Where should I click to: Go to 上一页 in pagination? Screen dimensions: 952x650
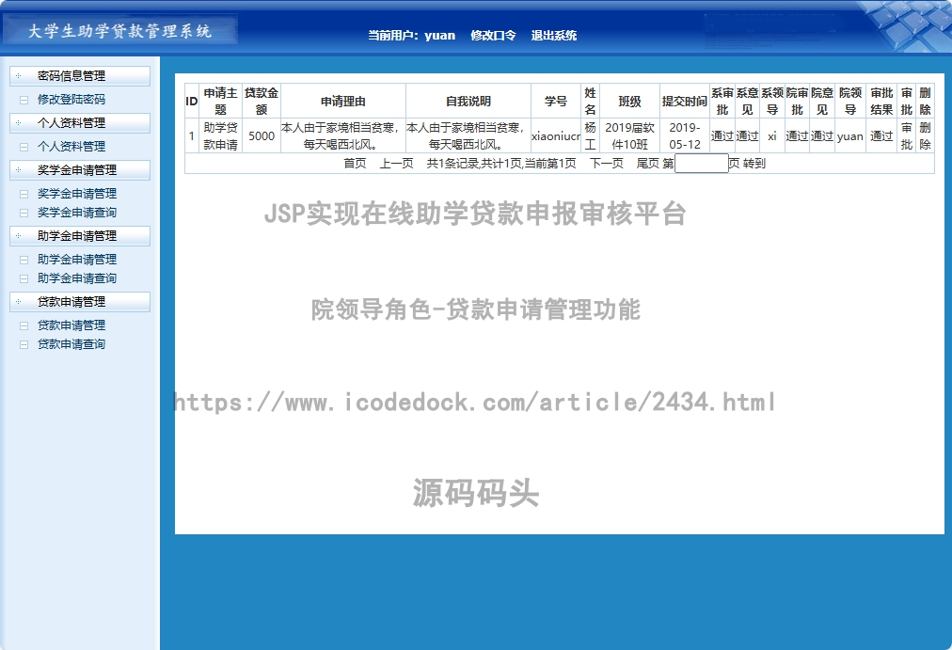[396, 164]
